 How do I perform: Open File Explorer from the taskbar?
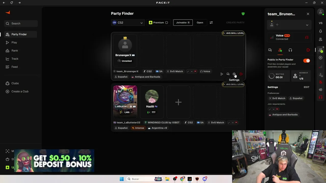click(167, 179)
